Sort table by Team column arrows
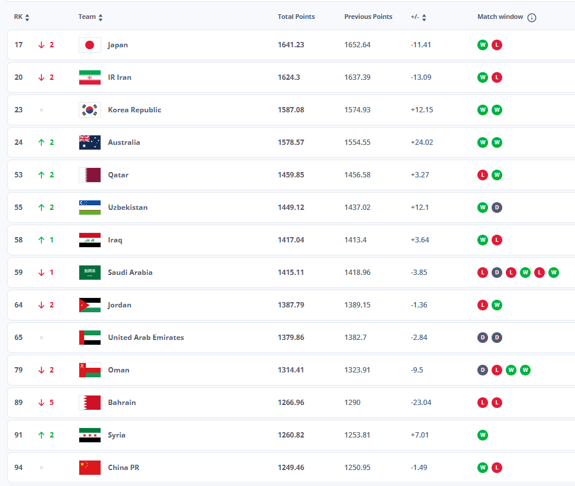Image resolution: width=575 pixels, height=486 pixels. 101,18
